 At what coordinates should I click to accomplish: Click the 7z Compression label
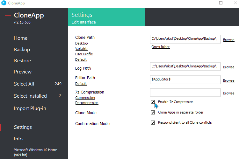coord(90,92)
